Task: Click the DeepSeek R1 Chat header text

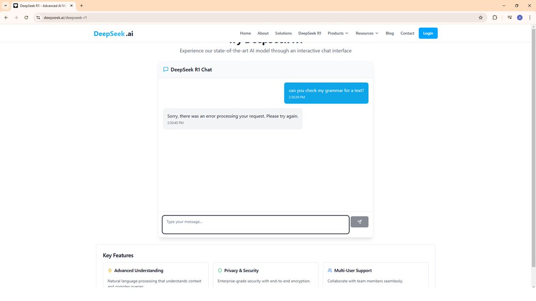Action: [x=191, y=70]
